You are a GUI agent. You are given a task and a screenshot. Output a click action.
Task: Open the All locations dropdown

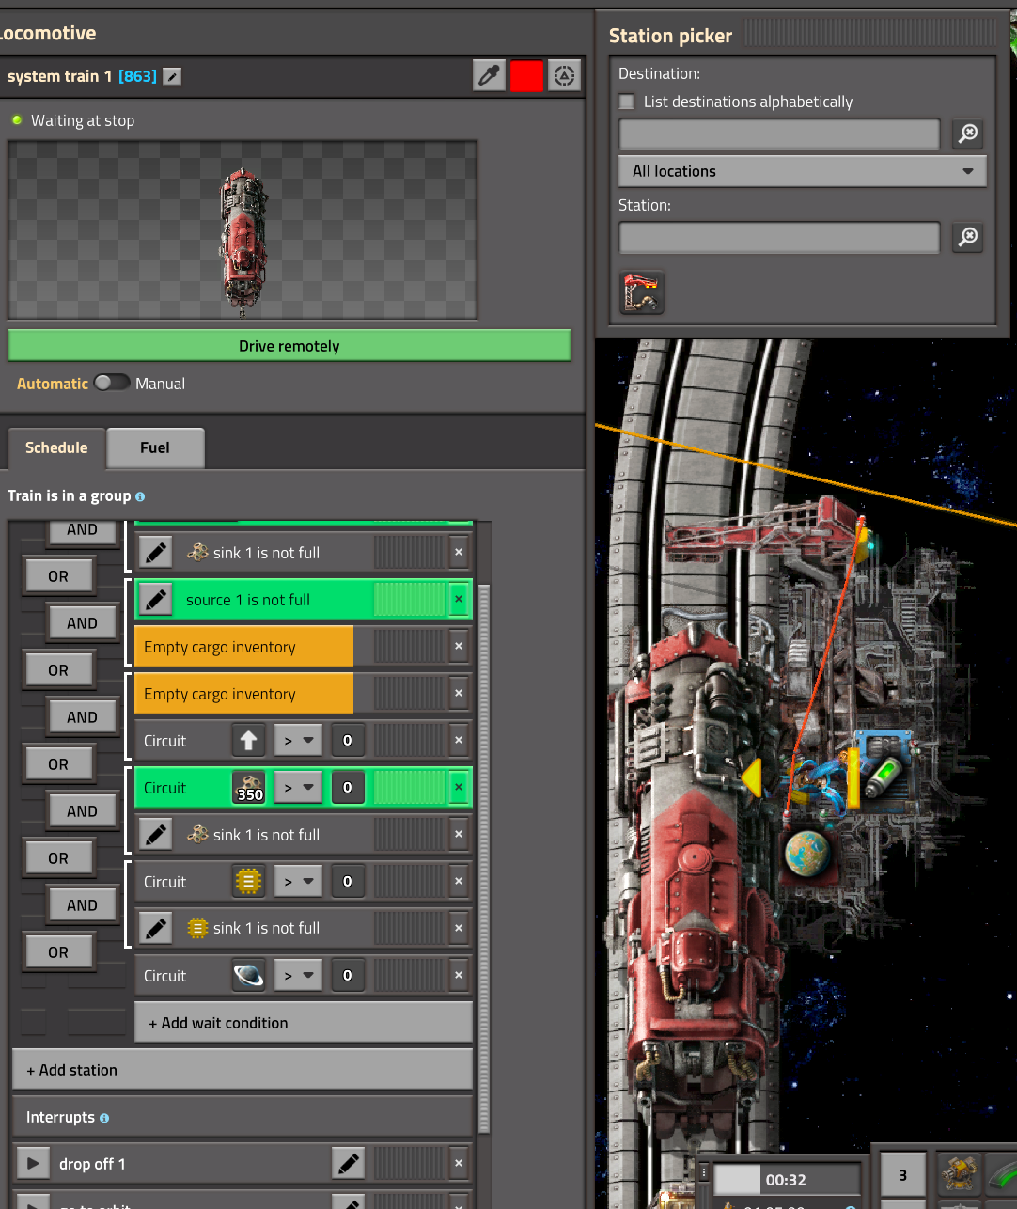[803, 171]
